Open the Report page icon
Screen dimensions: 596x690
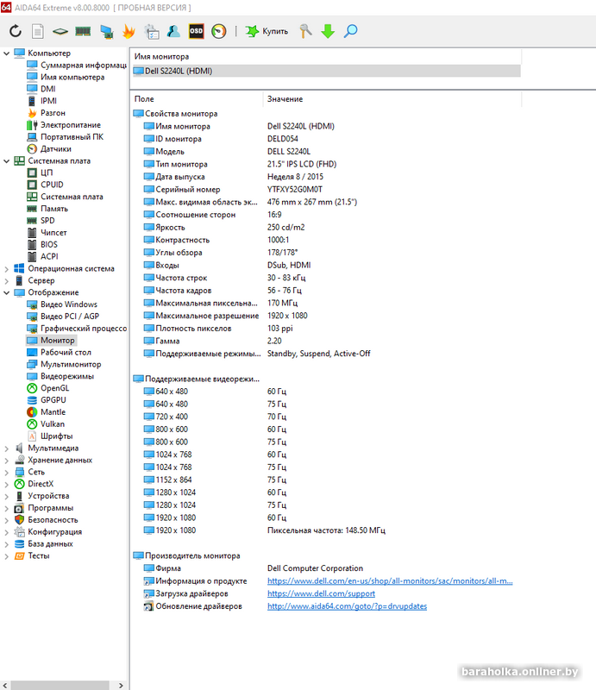pyautogui.click(x=38, y=31)
